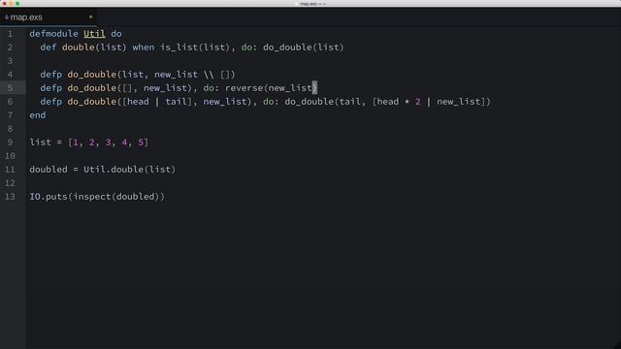Viewport: 621px width, 349px height.
Task: Click [head | tail] pattern on line 6
Action: tap(157, 102)
